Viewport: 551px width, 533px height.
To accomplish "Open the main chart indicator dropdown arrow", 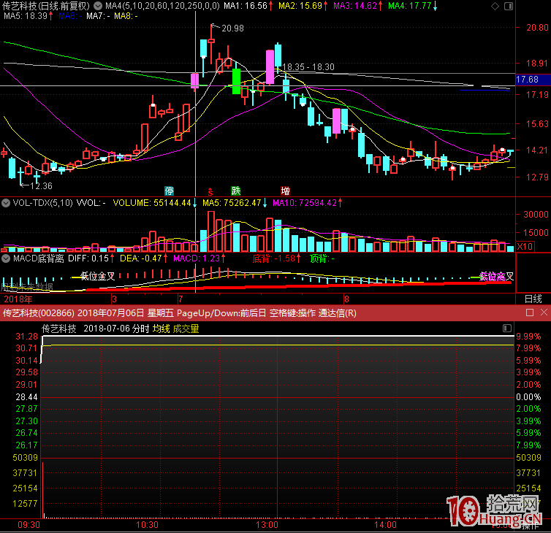I will 98,6.
